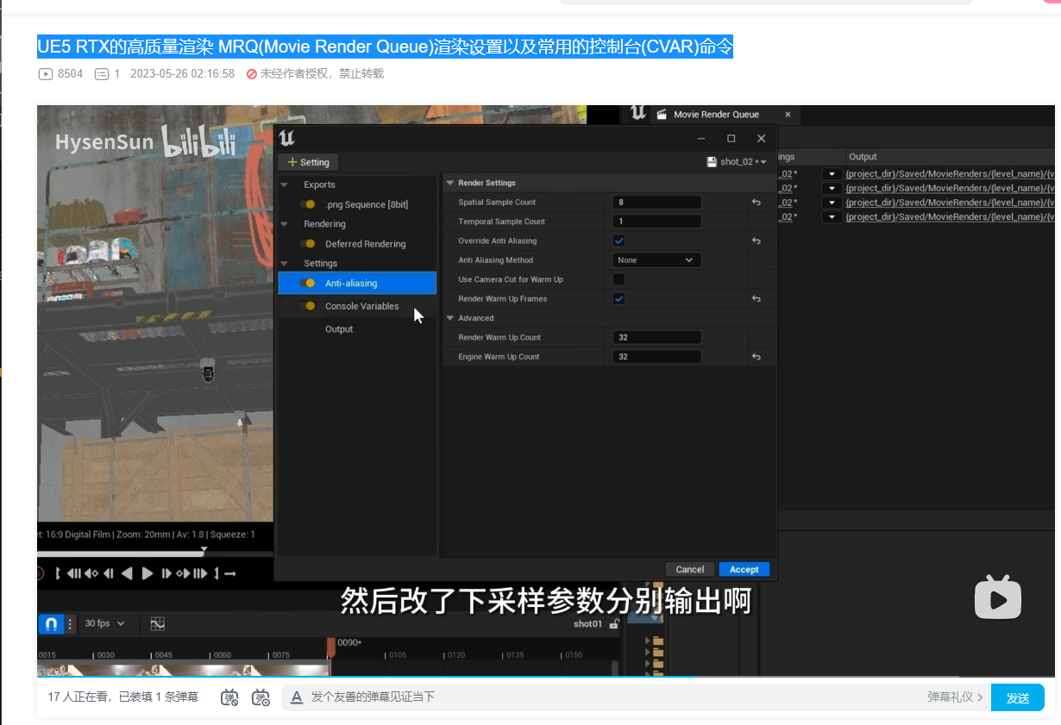The image size is (1061, 725).
Task: Switch to the Movie Render Queue tab
Action: click(x=716, y=114)
